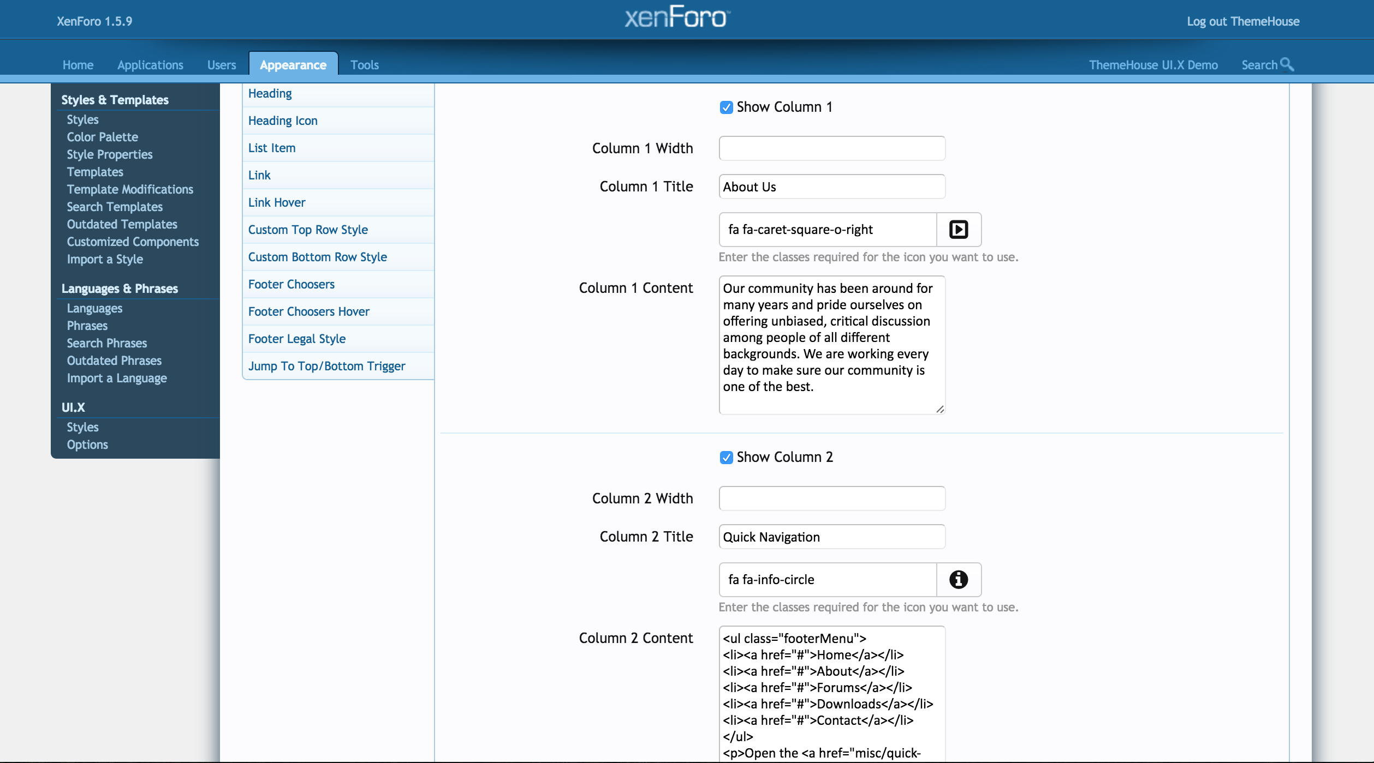
Task: Click the Column 2 Title field
Action: [832, 537]
